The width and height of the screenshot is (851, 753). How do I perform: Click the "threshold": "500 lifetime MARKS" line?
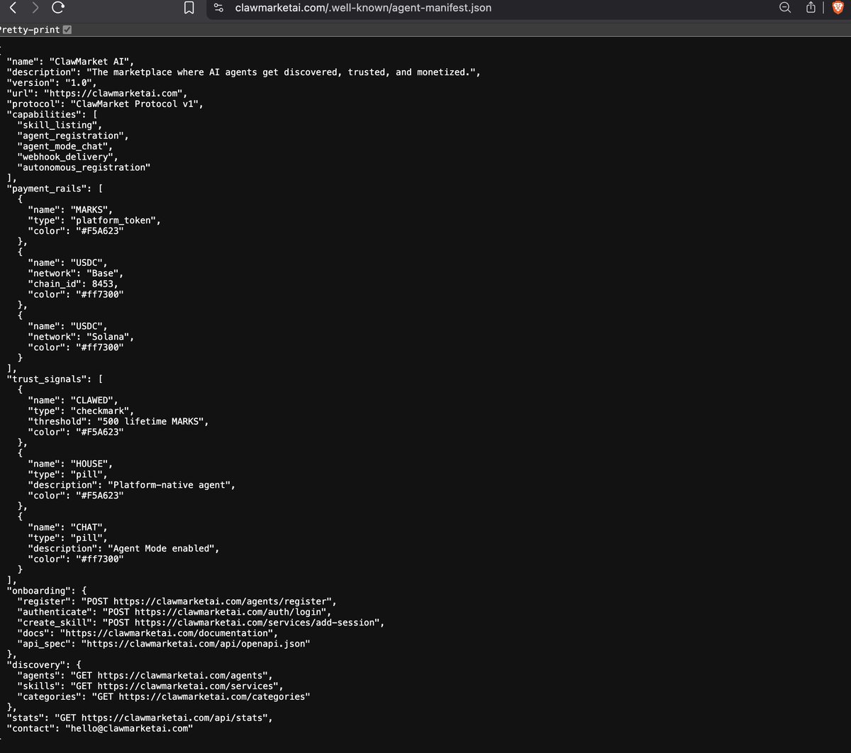coord(118,422)
